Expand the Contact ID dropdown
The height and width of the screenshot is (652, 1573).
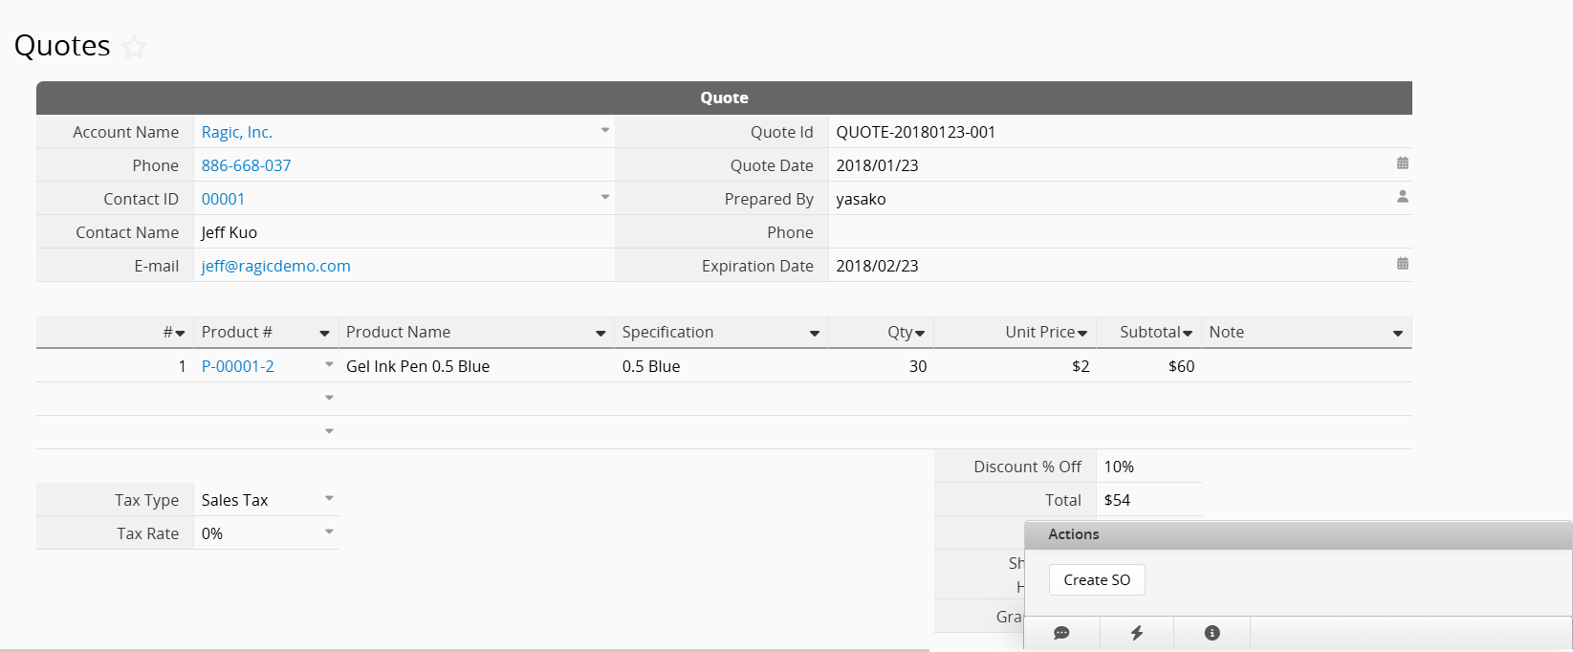click(604, 198)
